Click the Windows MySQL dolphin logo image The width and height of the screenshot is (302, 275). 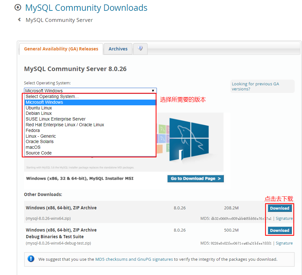coord(189,140)
